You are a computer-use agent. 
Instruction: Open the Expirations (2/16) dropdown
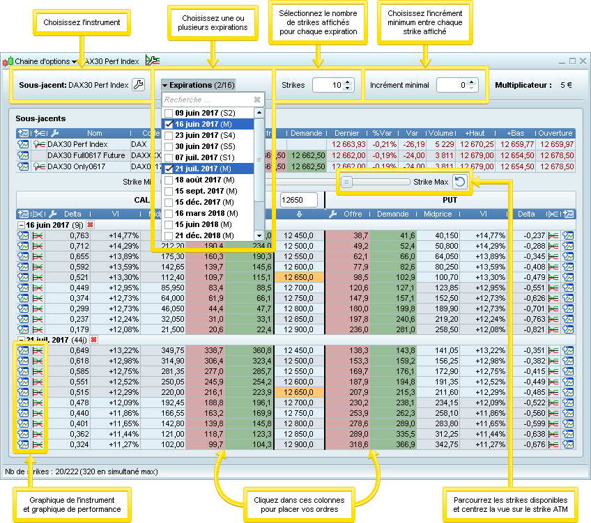197,85
